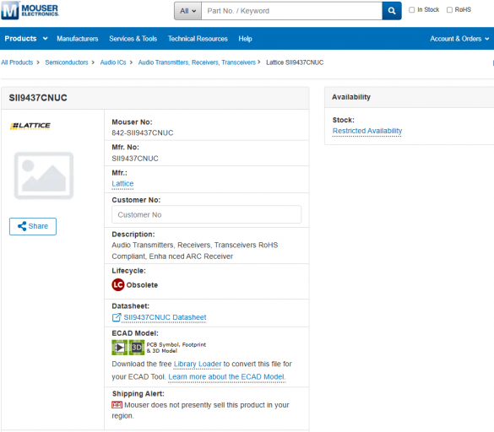Open the Technical Resources menu item
494x432 pixels.
pos(198,39)
